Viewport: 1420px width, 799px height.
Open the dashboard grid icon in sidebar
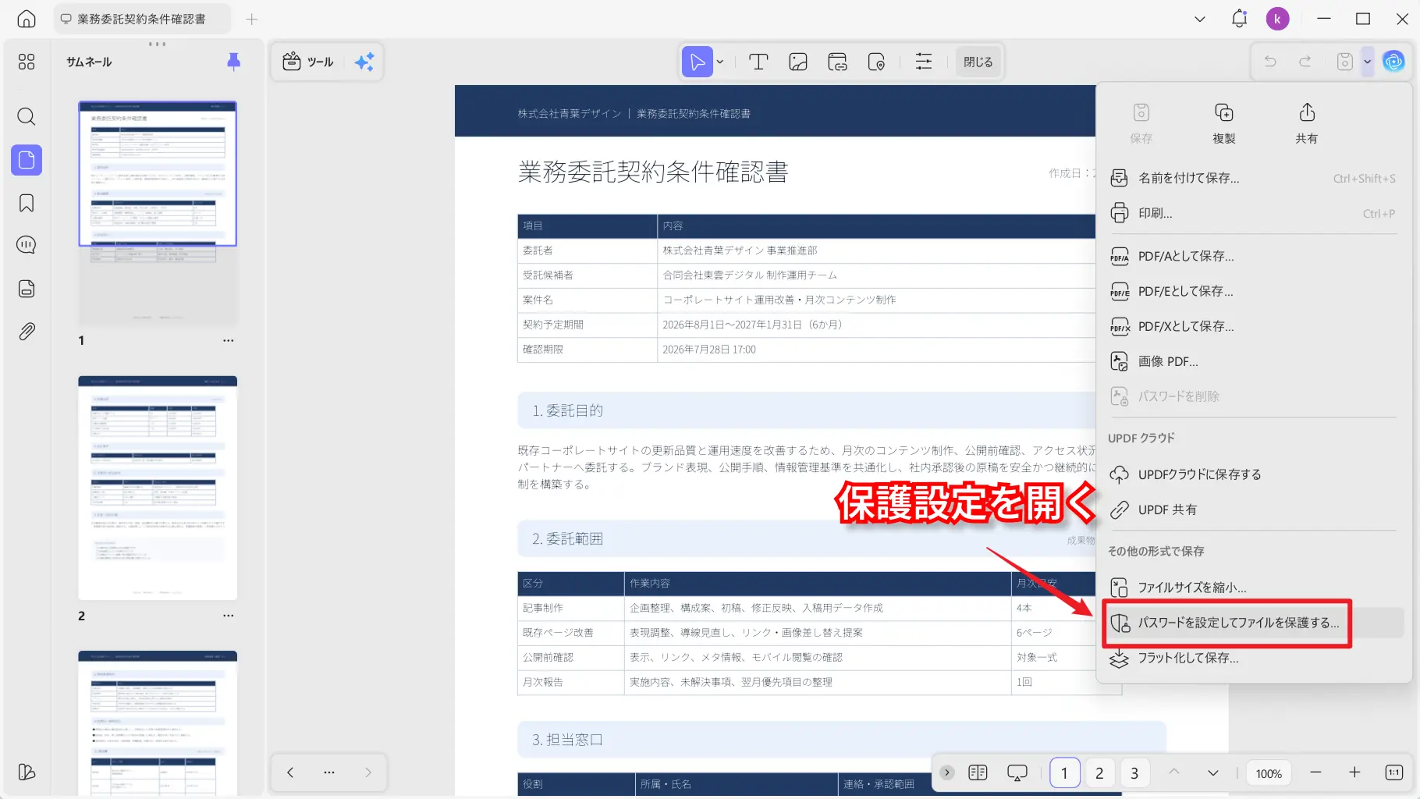tap(27, 62)
